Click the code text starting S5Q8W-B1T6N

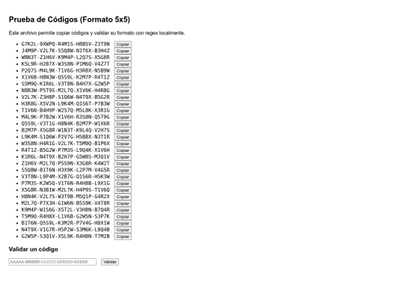(65, 170)
